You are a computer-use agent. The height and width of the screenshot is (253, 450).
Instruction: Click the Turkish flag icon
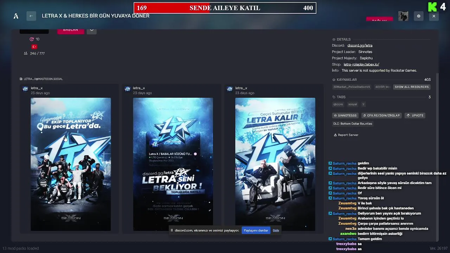pos(34,47)
